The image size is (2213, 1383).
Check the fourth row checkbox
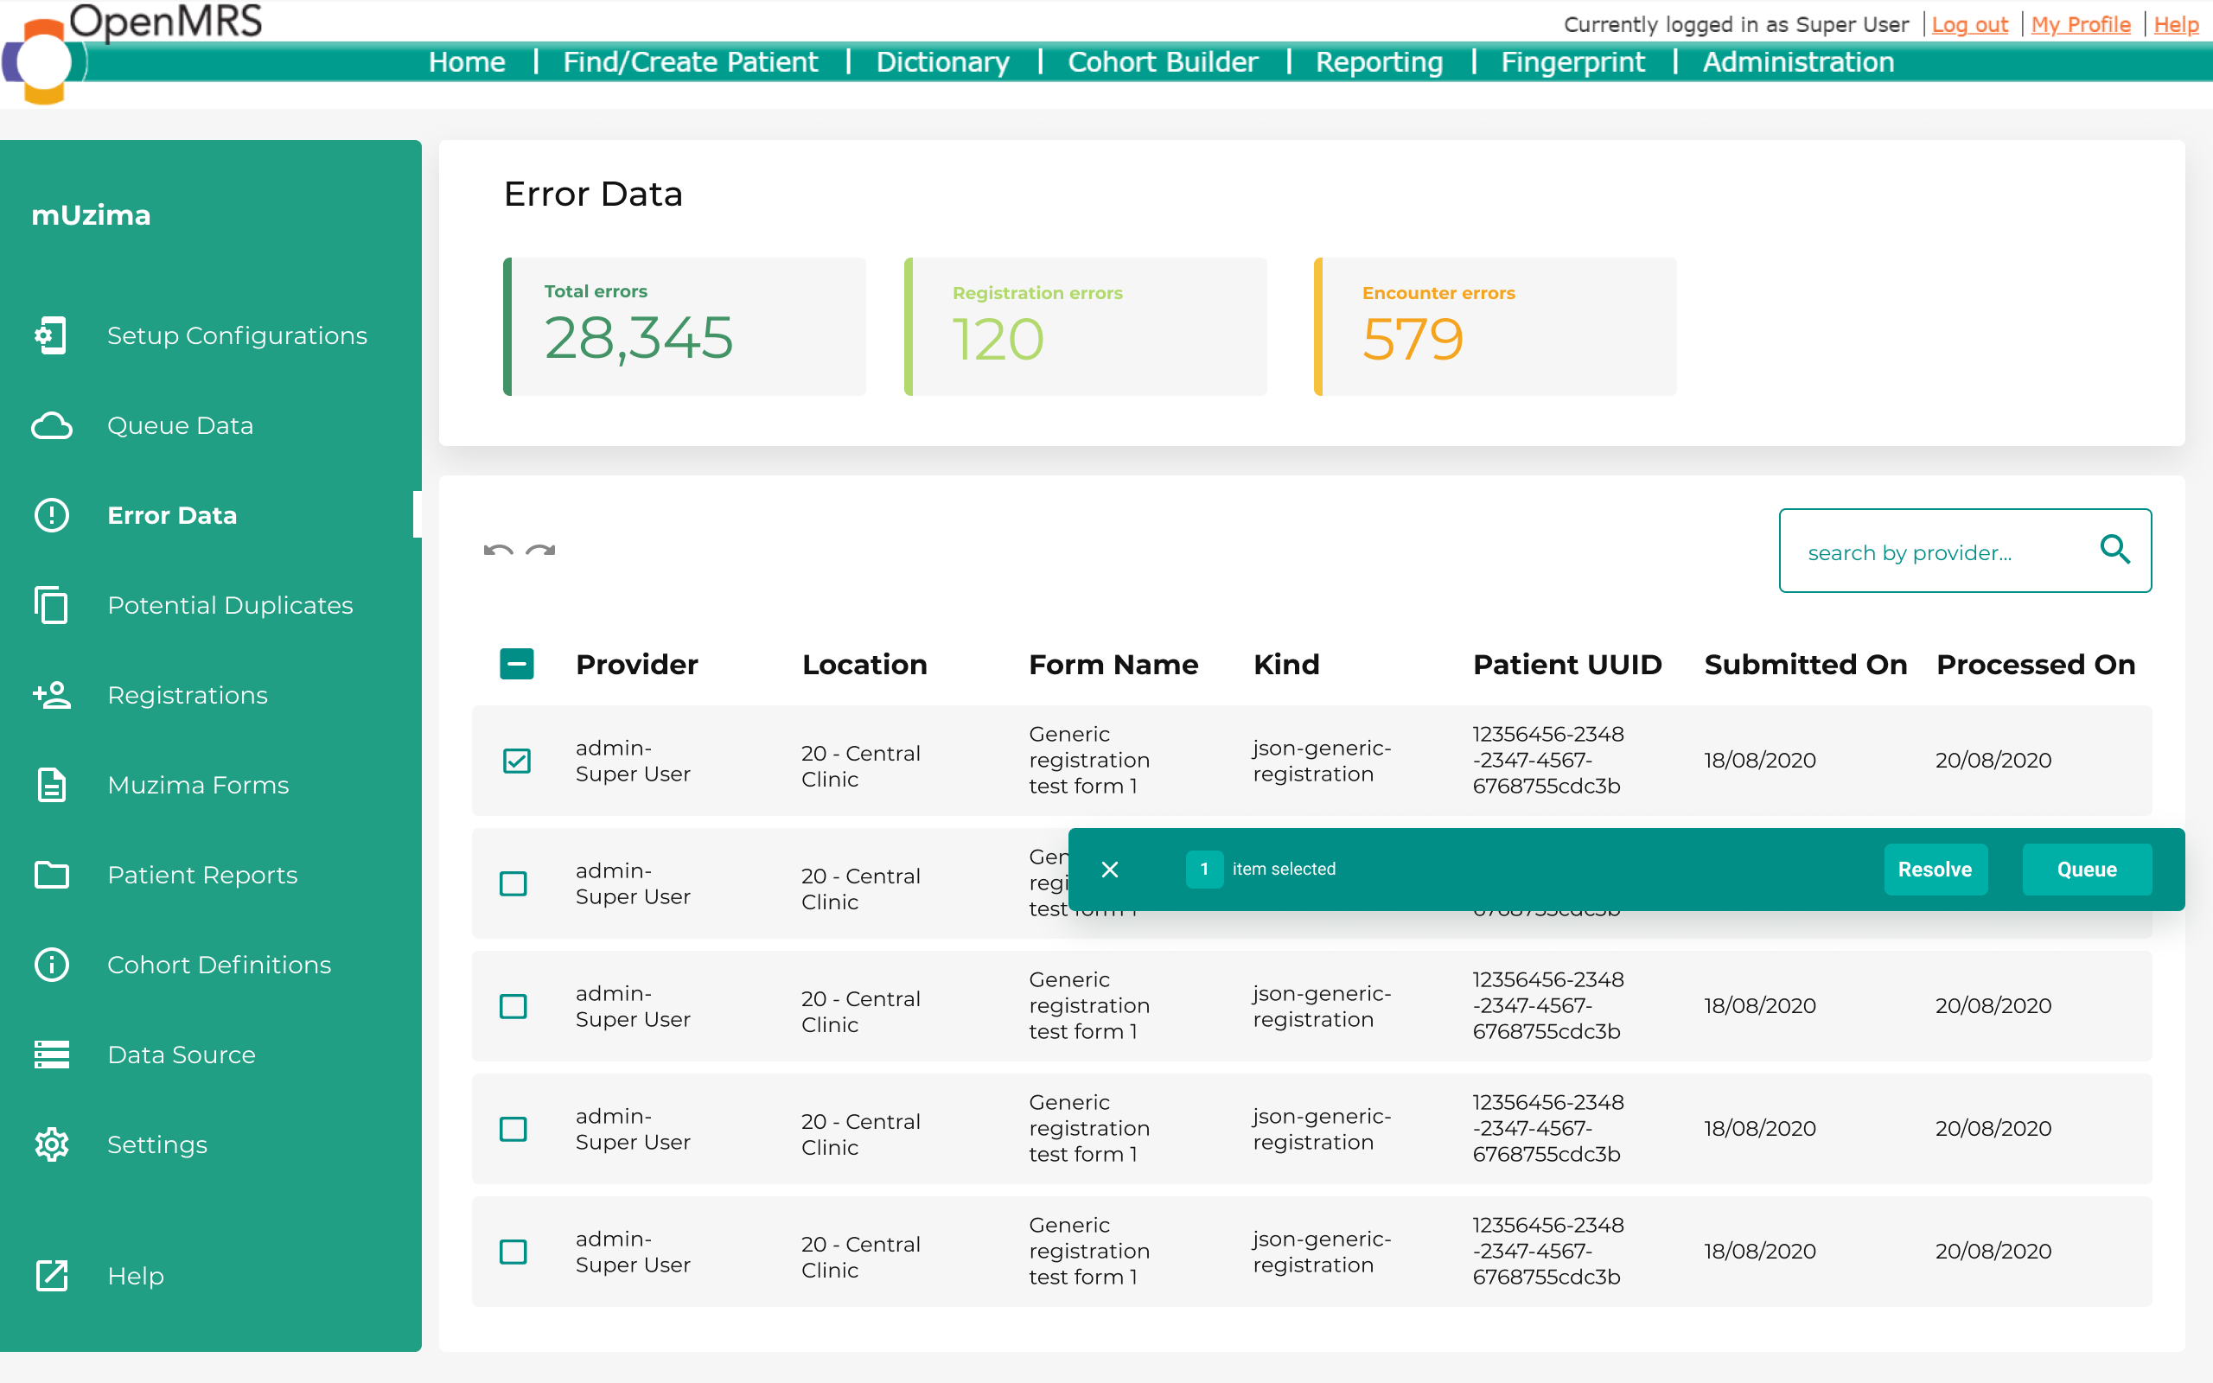coord(513,1129)
